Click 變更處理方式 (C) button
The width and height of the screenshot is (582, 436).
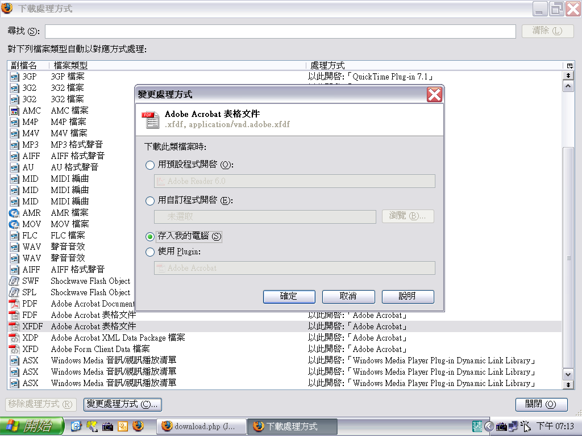(123, 404)
